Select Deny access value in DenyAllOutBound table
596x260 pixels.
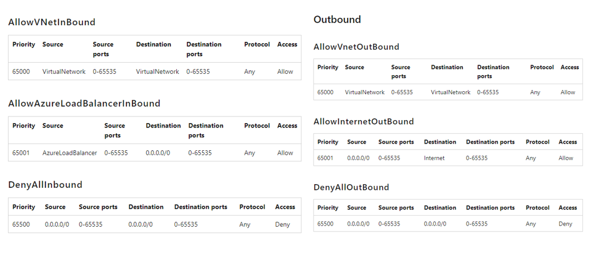tap(565, 224)
